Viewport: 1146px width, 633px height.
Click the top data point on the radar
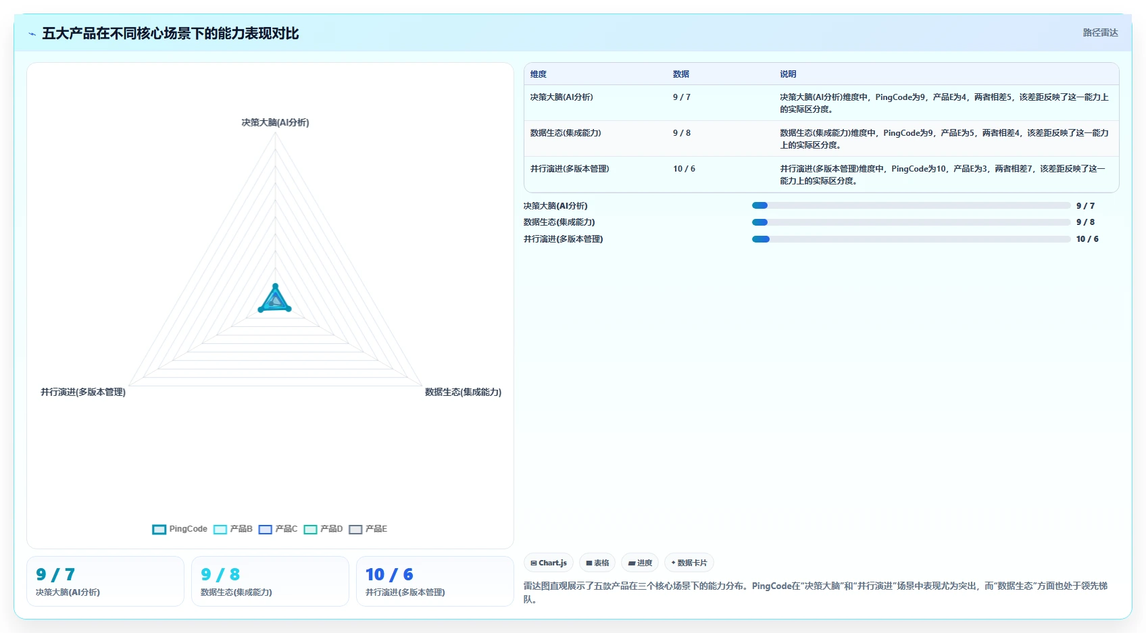click(x=275, y=286)
